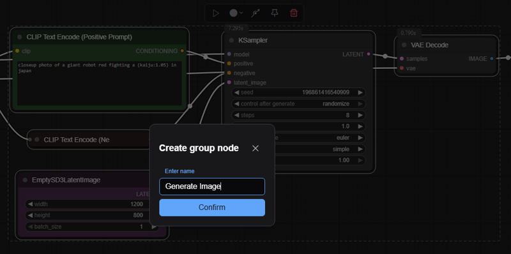Click the positive prompt text area
This screenshot has width=511, height=254.
(x=100, y=83)
